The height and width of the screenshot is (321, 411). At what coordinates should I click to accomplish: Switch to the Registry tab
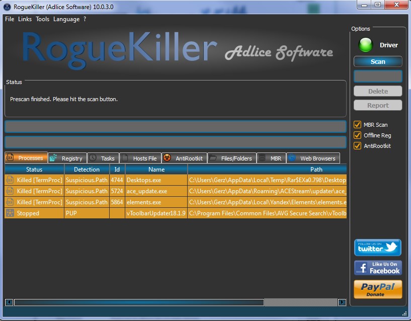click(67, 158)
